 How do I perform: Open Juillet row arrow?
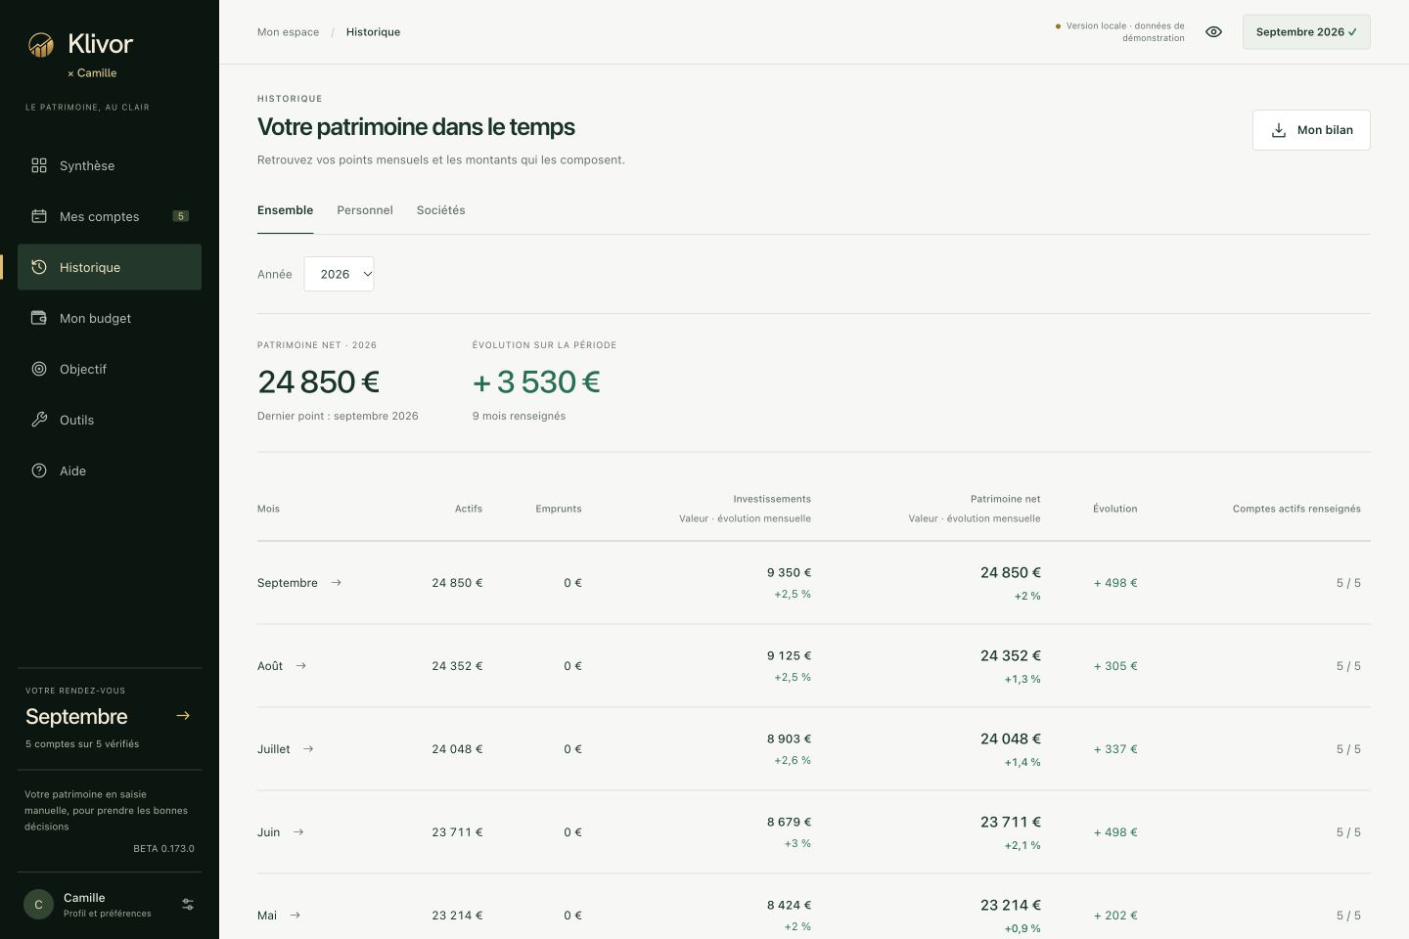coord(308,748)
